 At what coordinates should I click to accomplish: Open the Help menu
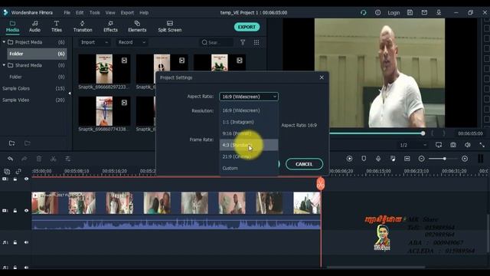(x=144, y=12)
